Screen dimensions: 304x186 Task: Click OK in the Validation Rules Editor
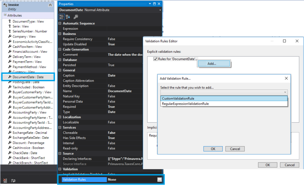(x=268, y=165)
